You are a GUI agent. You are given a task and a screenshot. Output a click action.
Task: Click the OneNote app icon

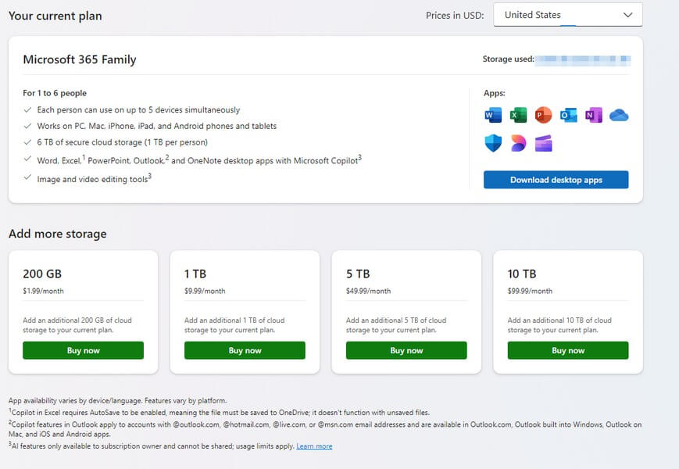click(x=594, y=116)
